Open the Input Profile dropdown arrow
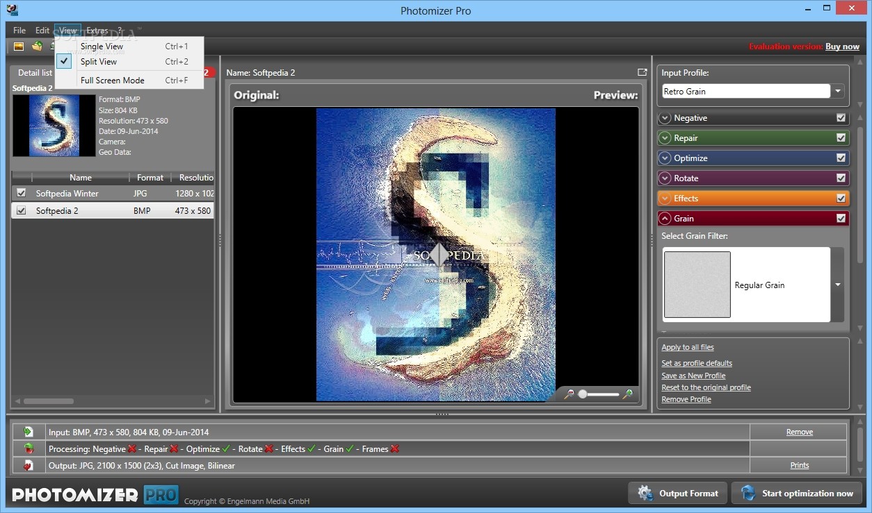The image size is (872, 513). (838, 91)
